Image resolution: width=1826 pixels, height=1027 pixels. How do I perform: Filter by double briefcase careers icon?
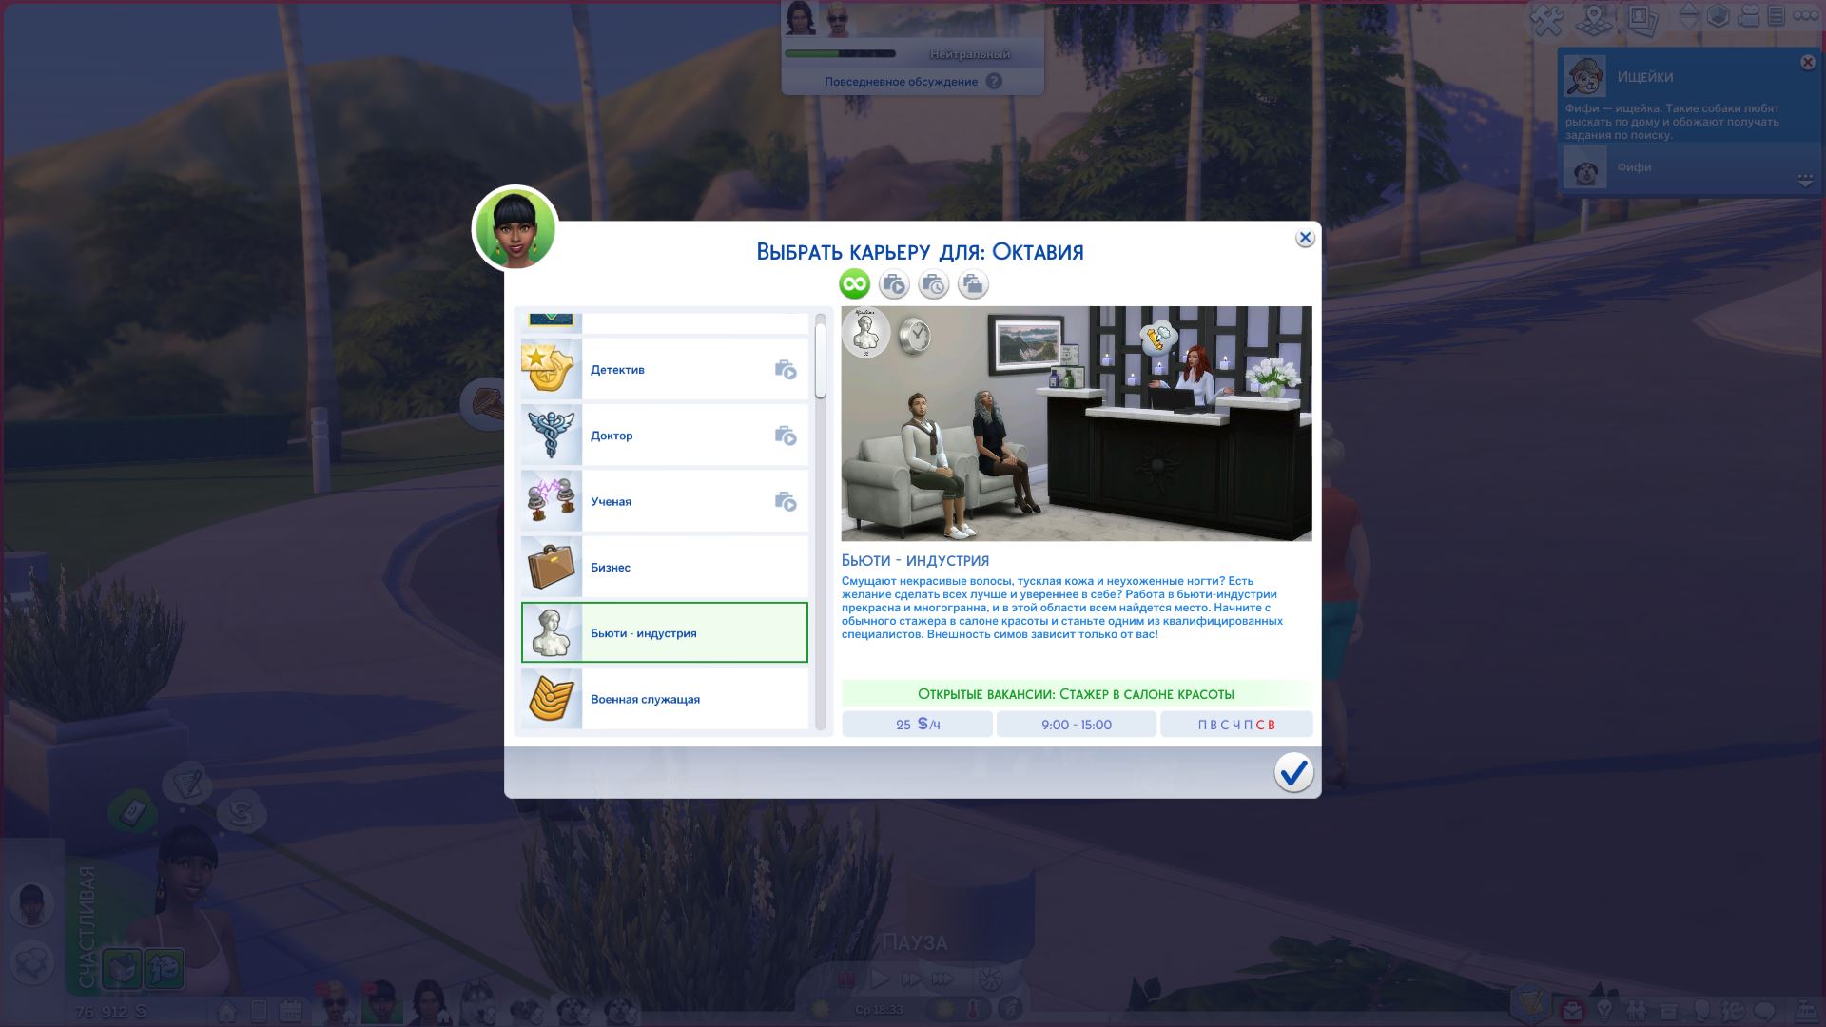(x=973, y=283)
